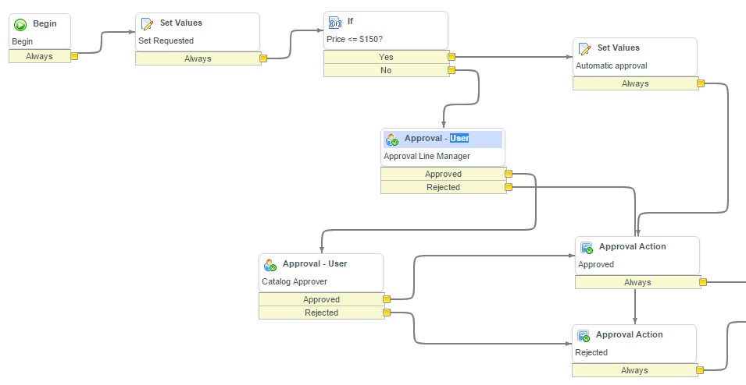This screenshot has width=746, height=385.
Task: Click the yellow connector on Rejected action's Always
Action: click(701, 371)
